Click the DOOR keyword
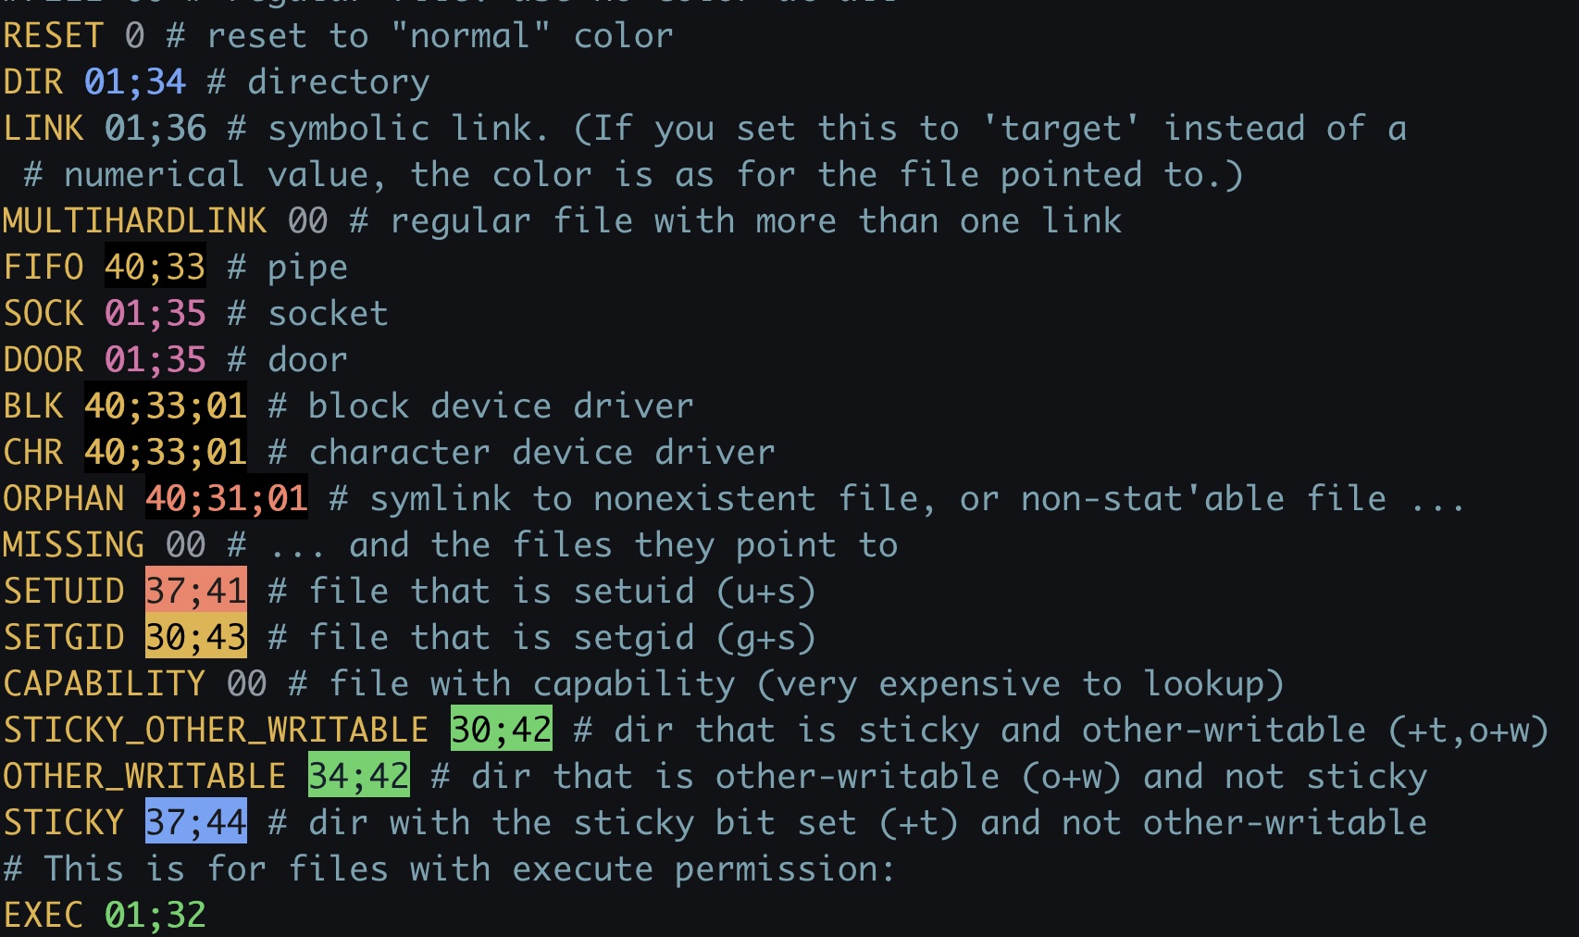Viewport: 1579px width, 937px height. 44,359
